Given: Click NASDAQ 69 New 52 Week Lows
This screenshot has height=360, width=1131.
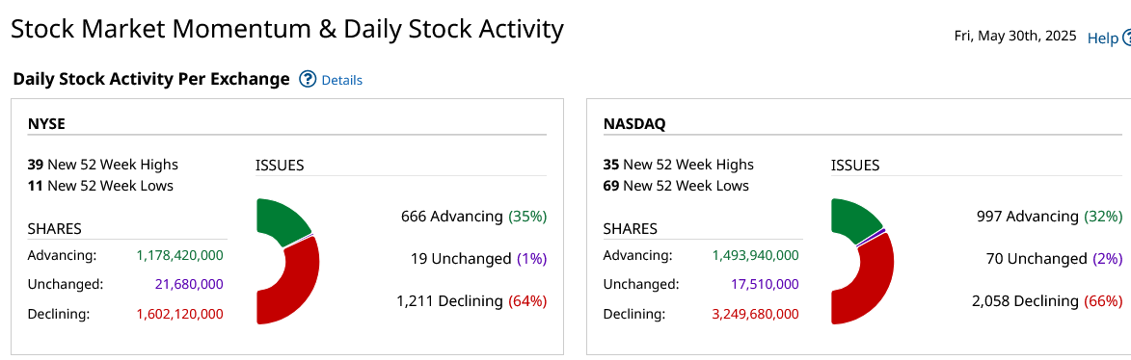Looking at the screenshot, I should tap(676, 187).
